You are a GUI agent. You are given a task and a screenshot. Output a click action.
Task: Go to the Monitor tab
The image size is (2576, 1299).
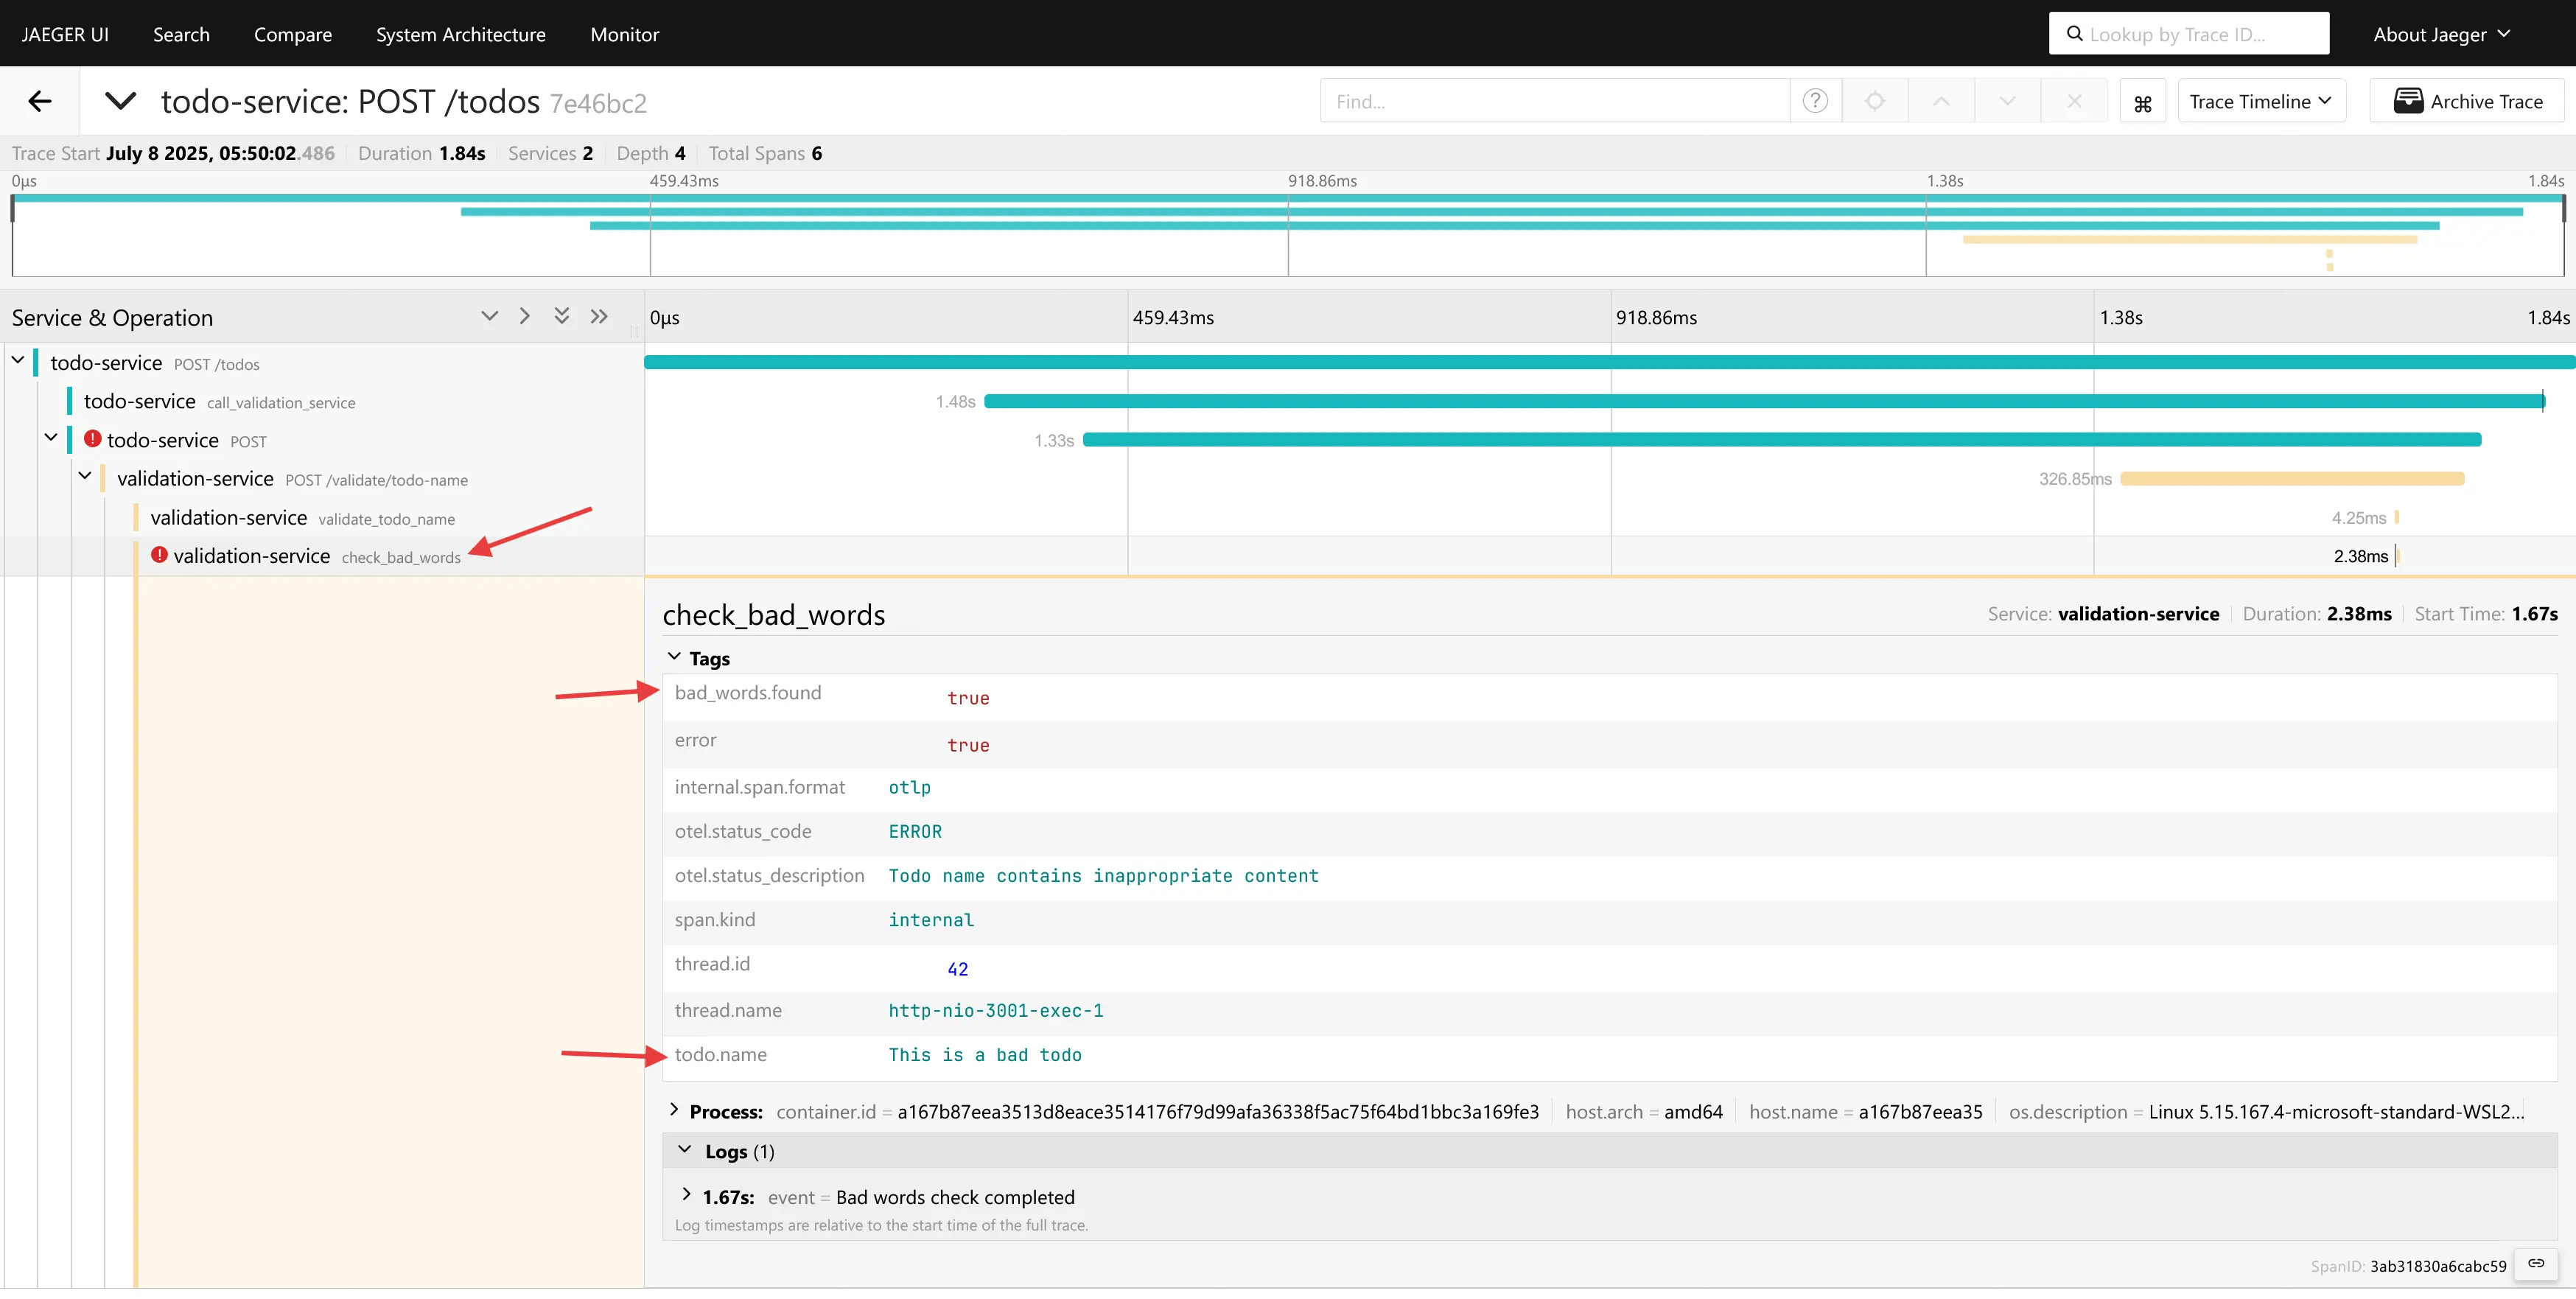(624, 34)
